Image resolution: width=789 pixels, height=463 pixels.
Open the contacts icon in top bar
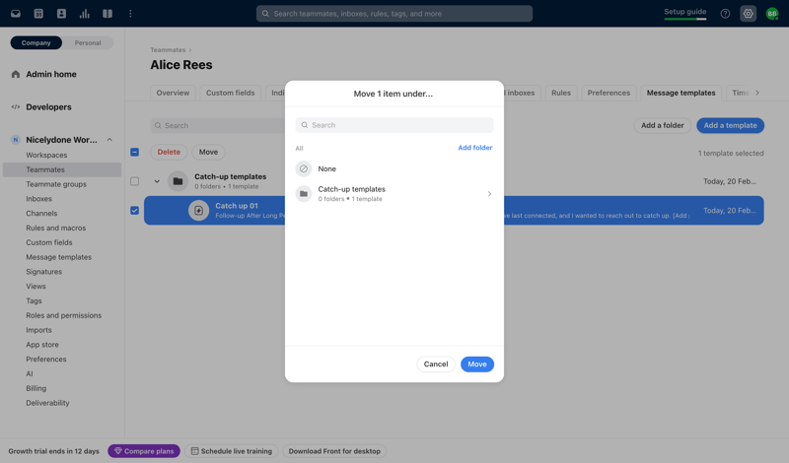(x=61, y=14)
